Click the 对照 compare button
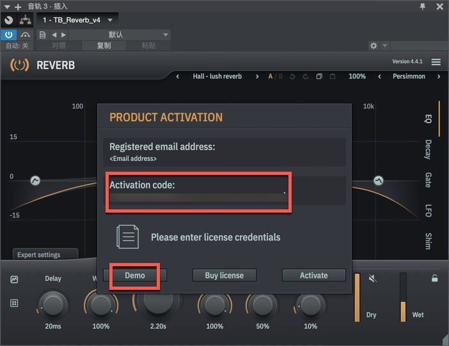449x346 pixels. click(58, 46)
